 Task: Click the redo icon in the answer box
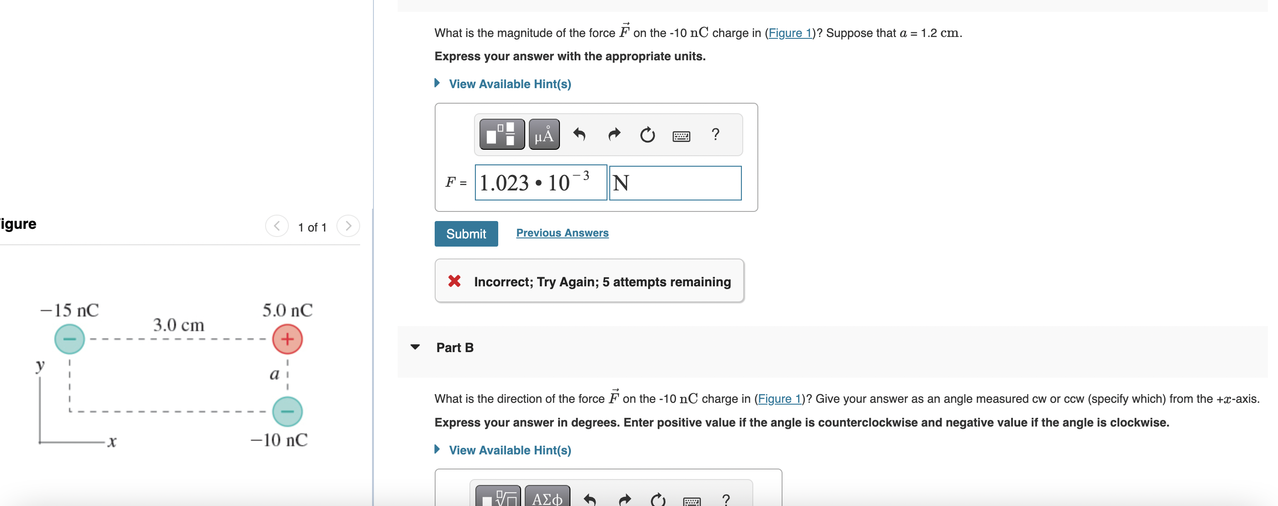tap(614, 135)
